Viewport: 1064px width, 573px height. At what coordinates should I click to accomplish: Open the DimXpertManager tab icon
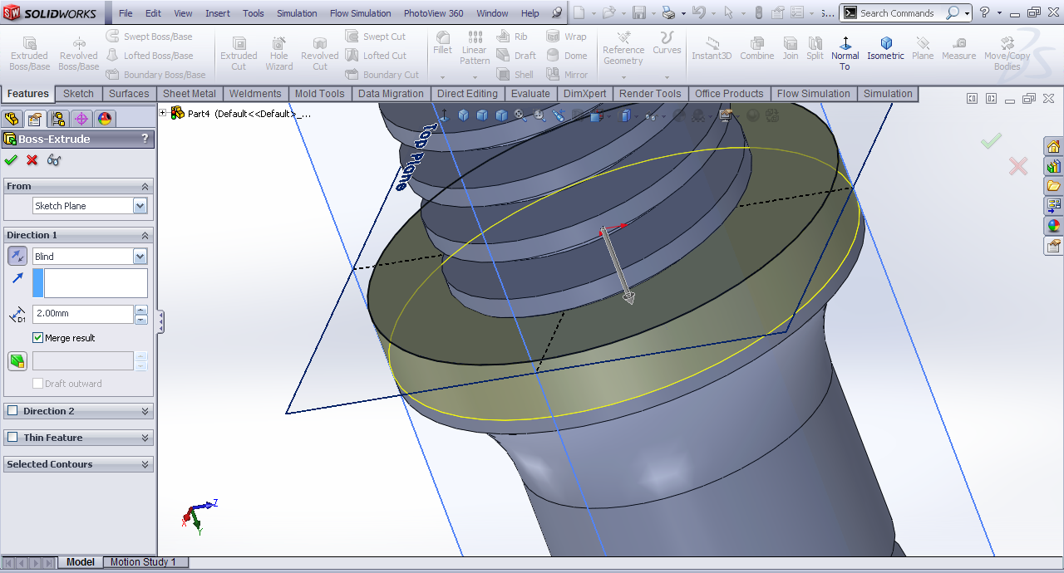81,119
